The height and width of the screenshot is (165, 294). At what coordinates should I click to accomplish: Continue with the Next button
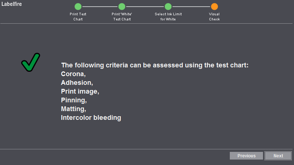[x=278, y=156]
